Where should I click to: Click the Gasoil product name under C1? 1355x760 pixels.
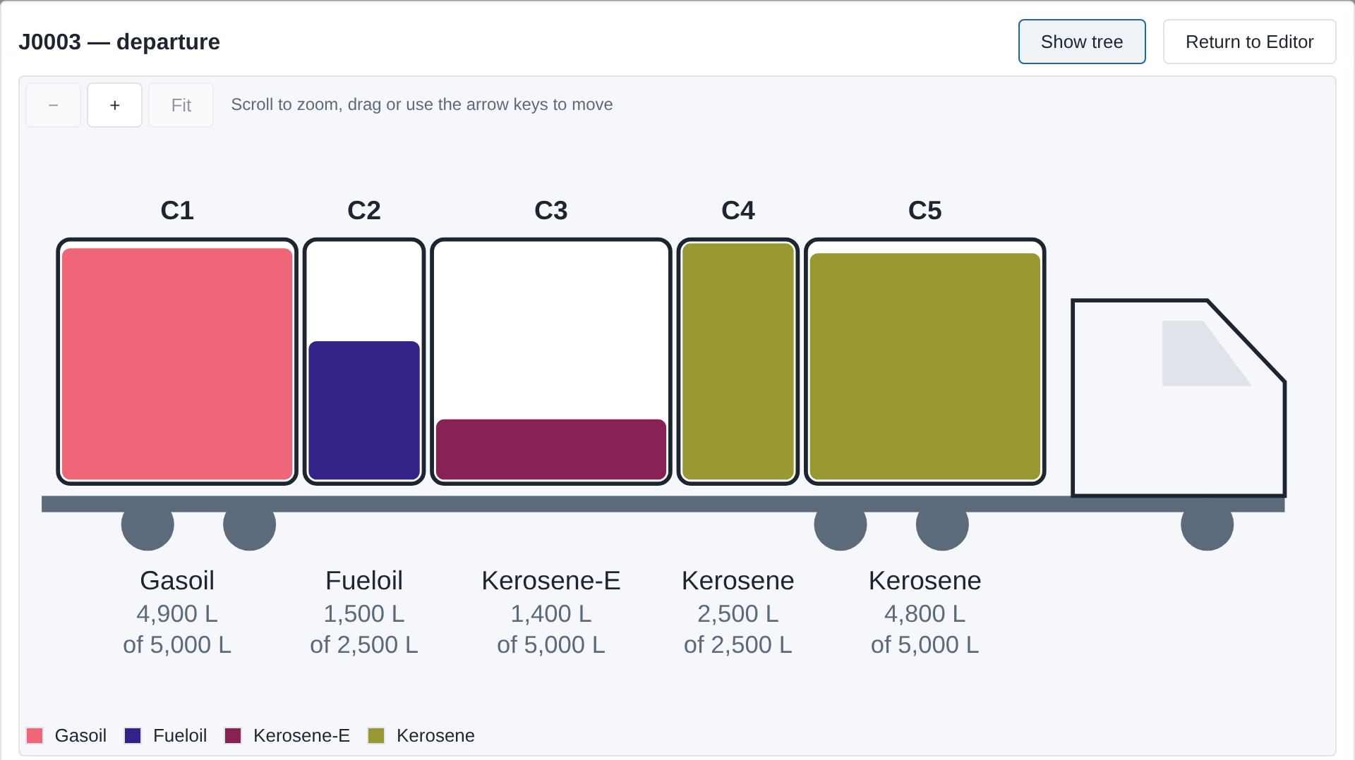tap(177, 581)
